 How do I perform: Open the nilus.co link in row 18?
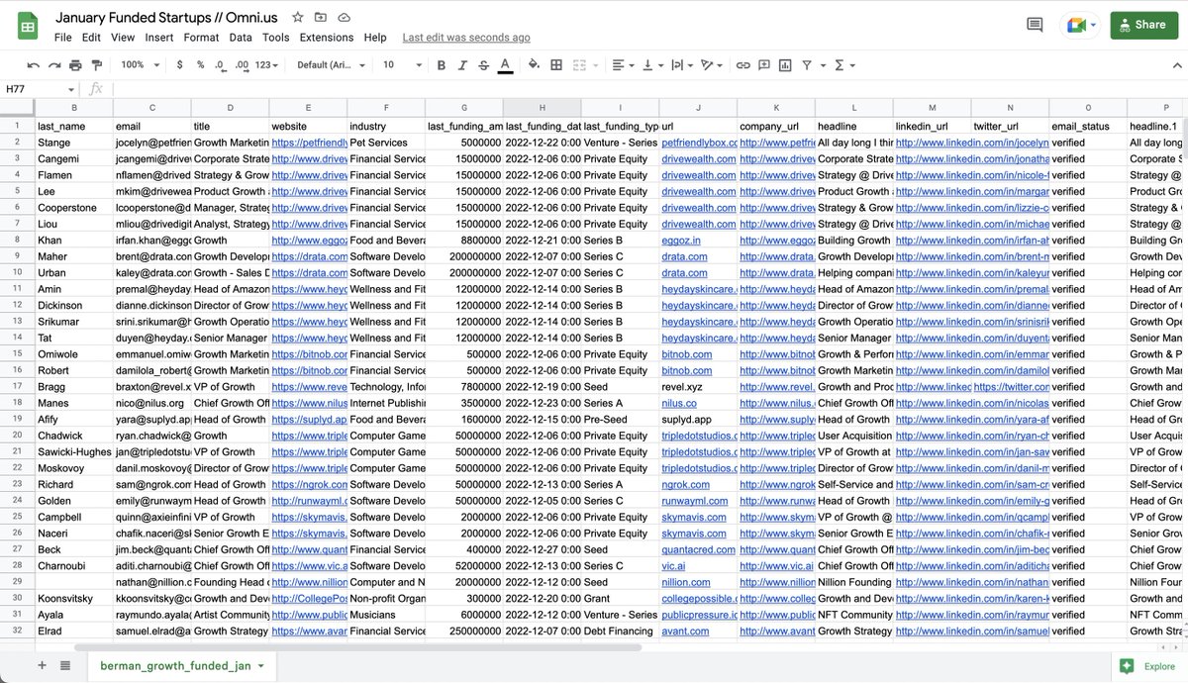point(679,403)
